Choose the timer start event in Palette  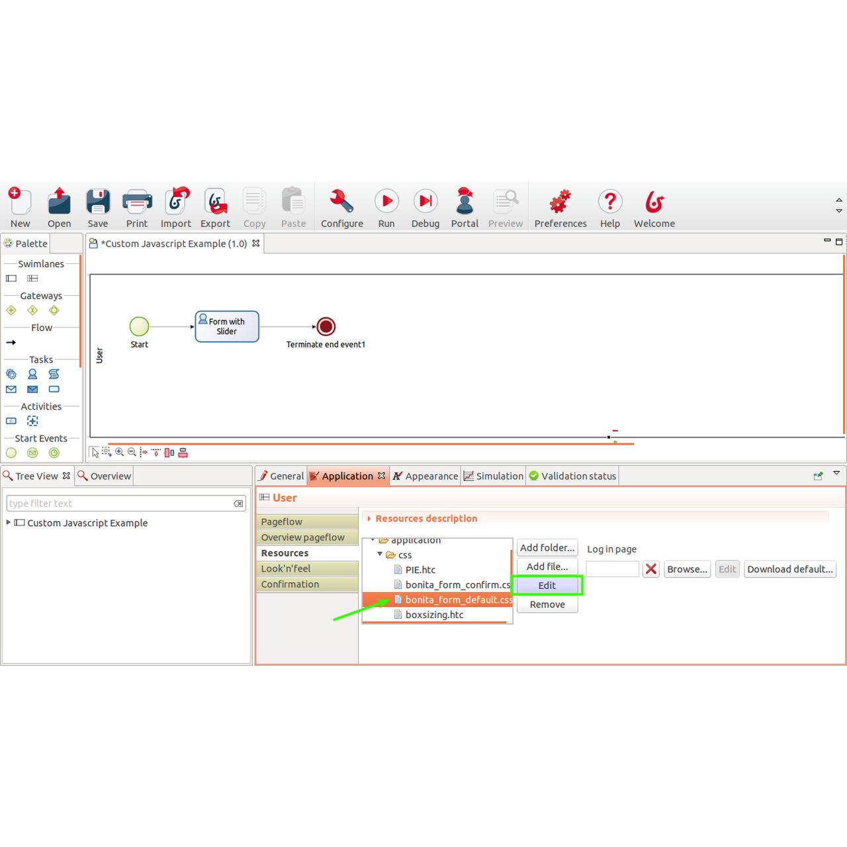[54, 453]
